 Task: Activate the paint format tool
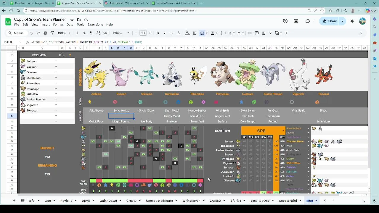(52, 33)
